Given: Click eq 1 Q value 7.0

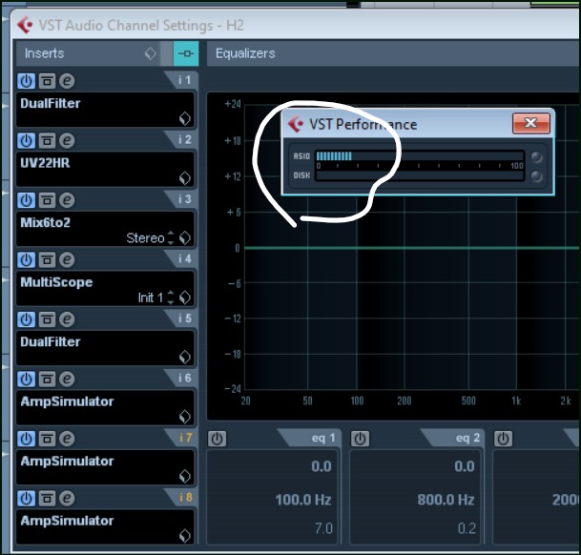Looking at the screenshot, I should [323, 528].
